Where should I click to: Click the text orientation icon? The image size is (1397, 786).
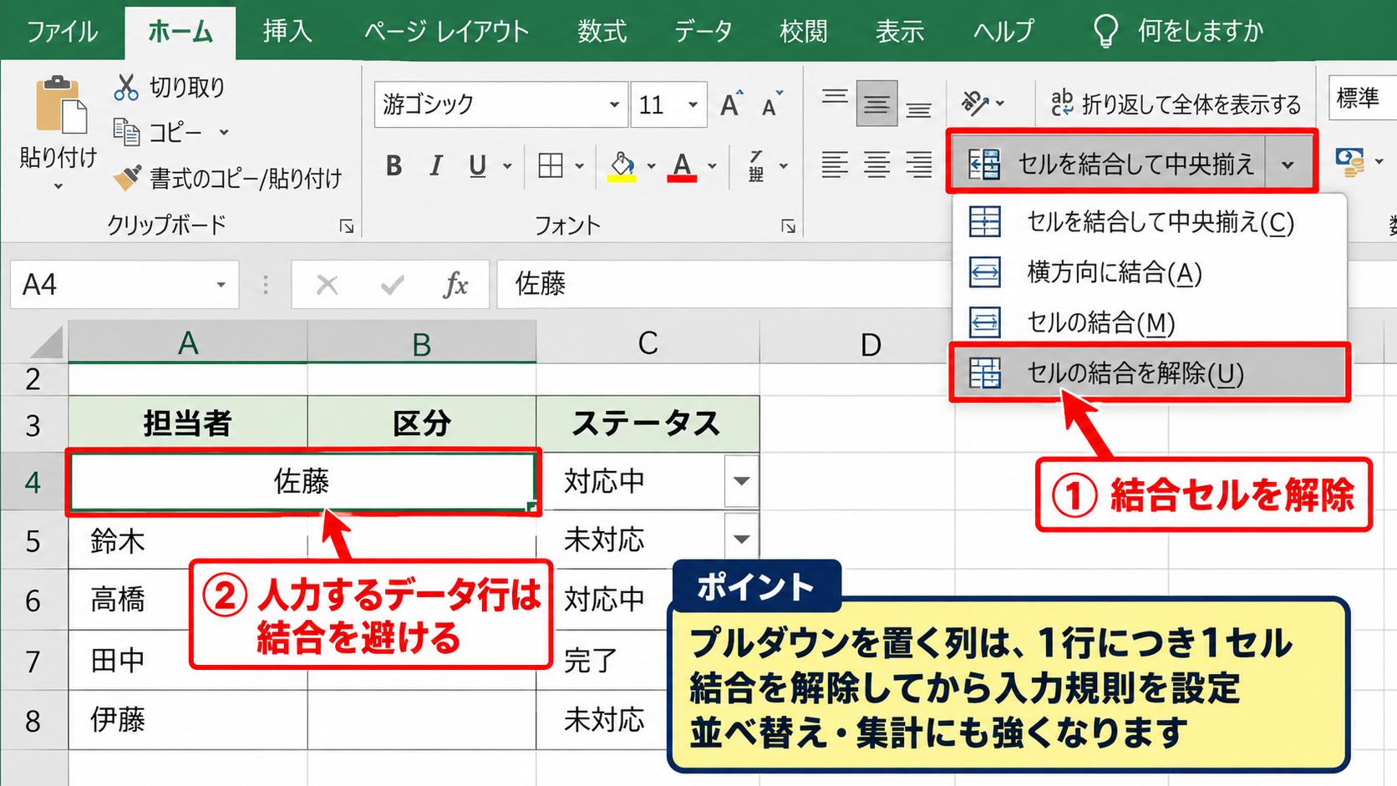click(975, 104)
